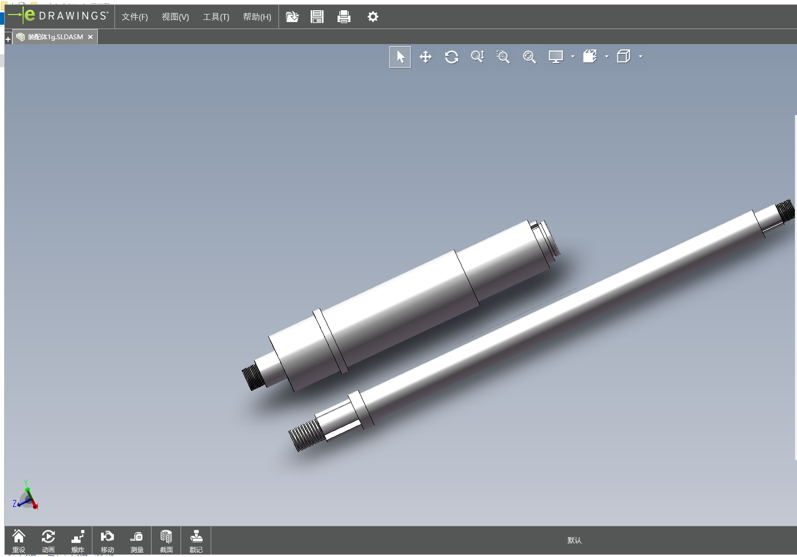Print the document using the printer icon

pos(344,17)
